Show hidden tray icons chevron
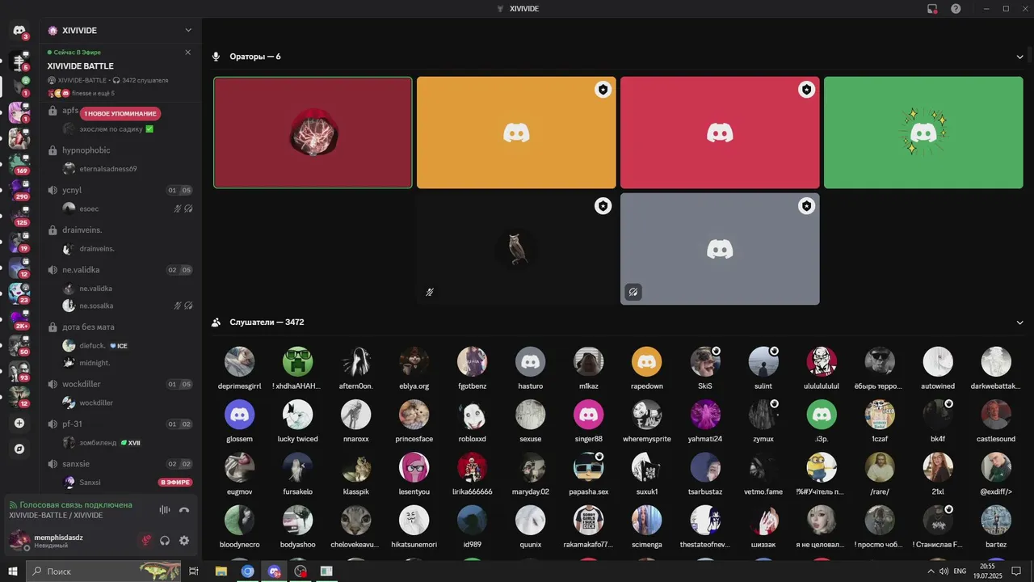 [931, 571]
